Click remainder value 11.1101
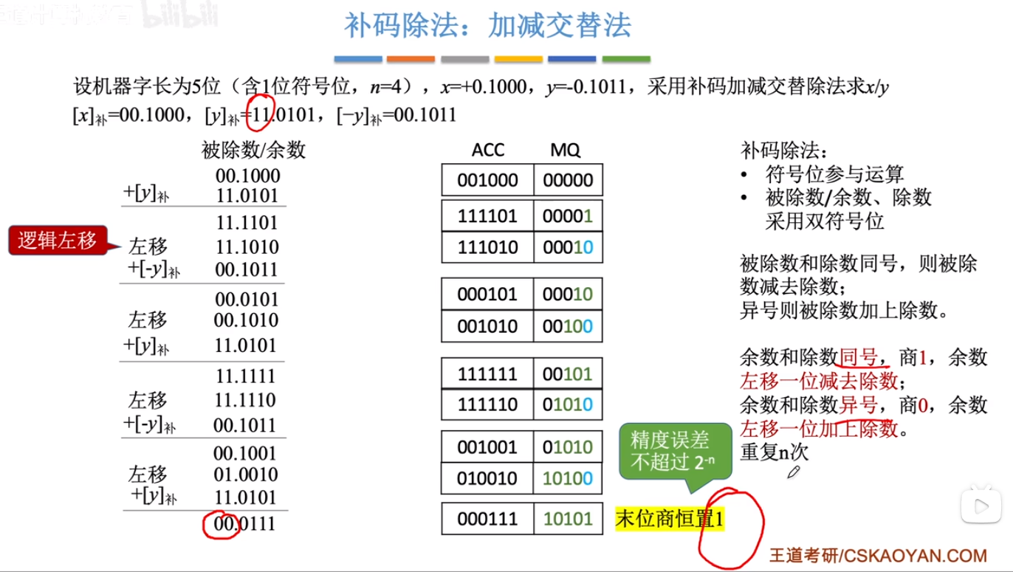 pos(247,222)
